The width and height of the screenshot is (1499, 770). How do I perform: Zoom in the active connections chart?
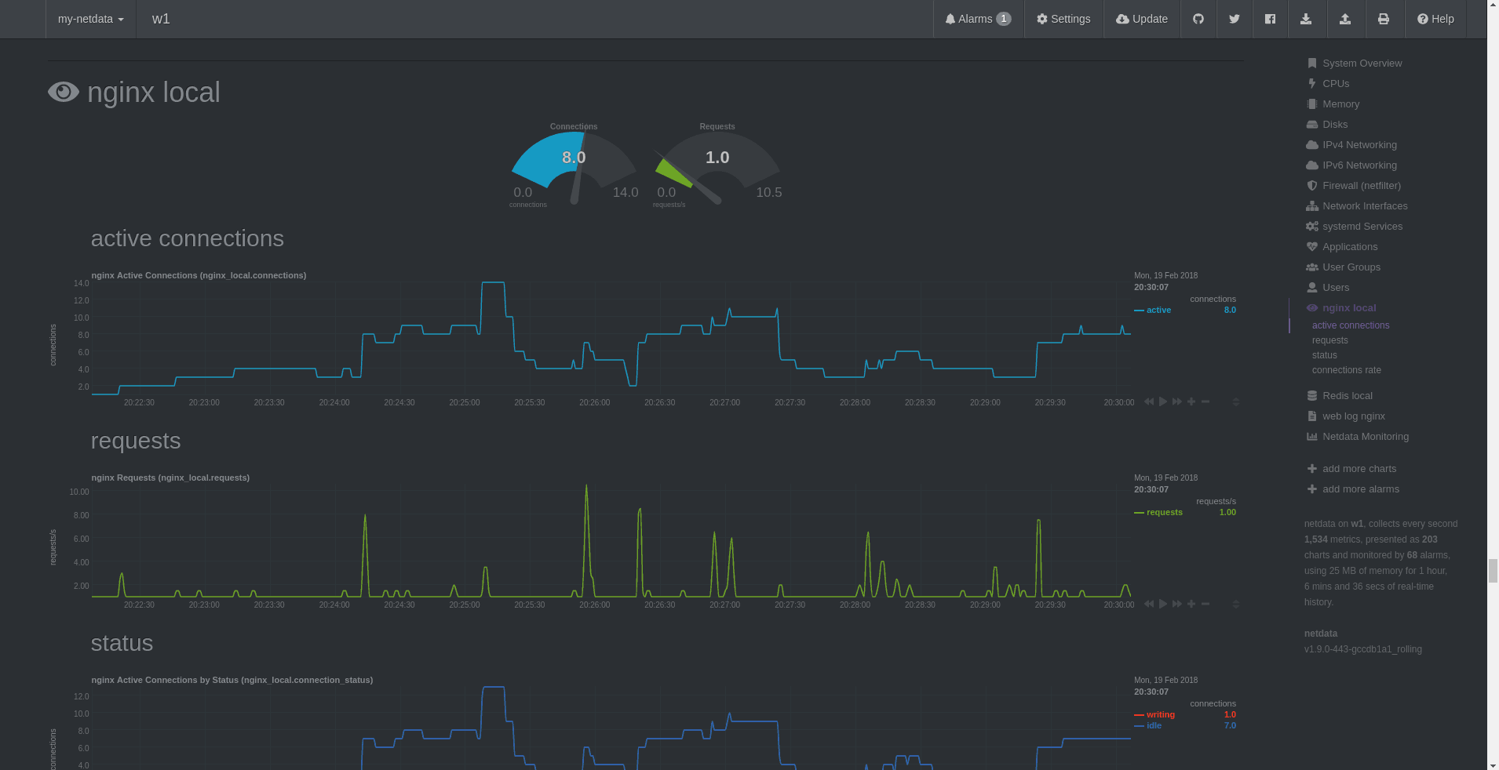tap(1191, 401)
